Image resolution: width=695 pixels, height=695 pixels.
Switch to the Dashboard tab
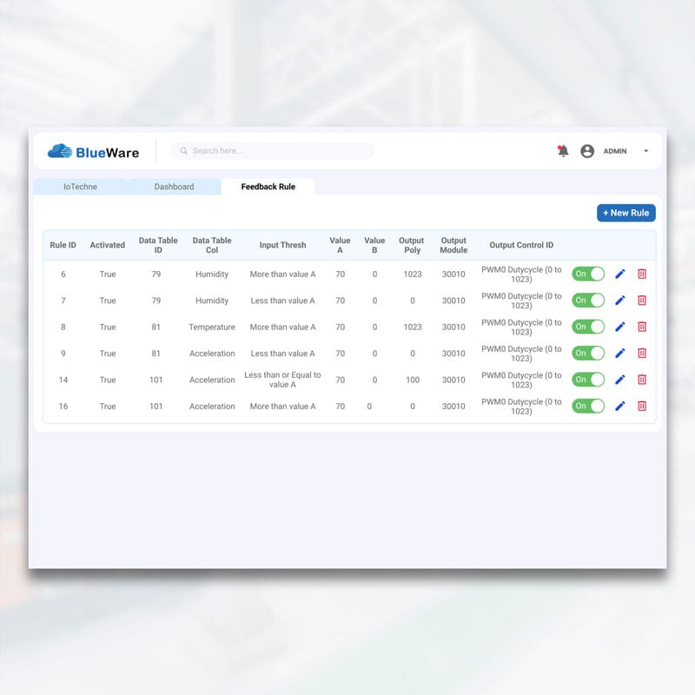174,187
